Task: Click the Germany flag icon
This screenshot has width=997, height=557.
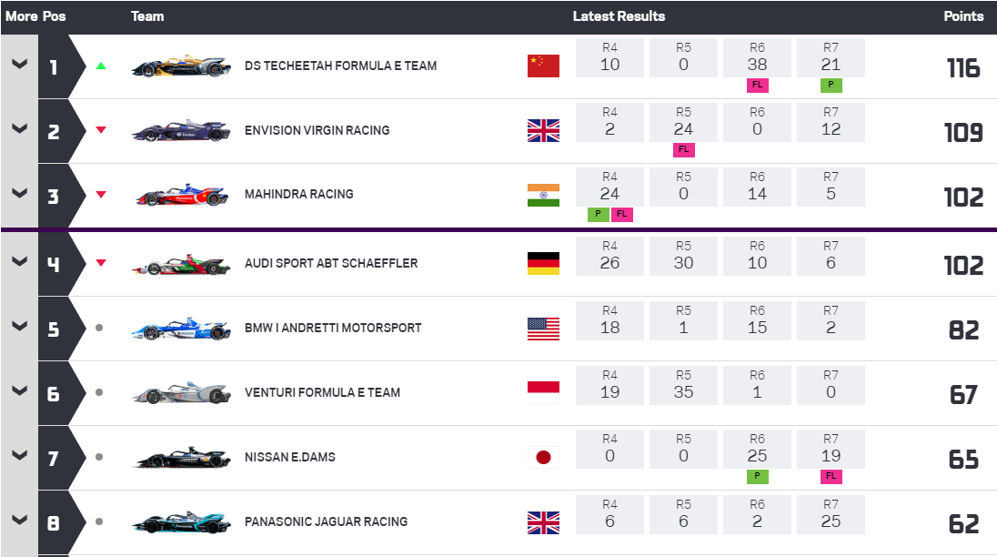Action: coord(543,264)
